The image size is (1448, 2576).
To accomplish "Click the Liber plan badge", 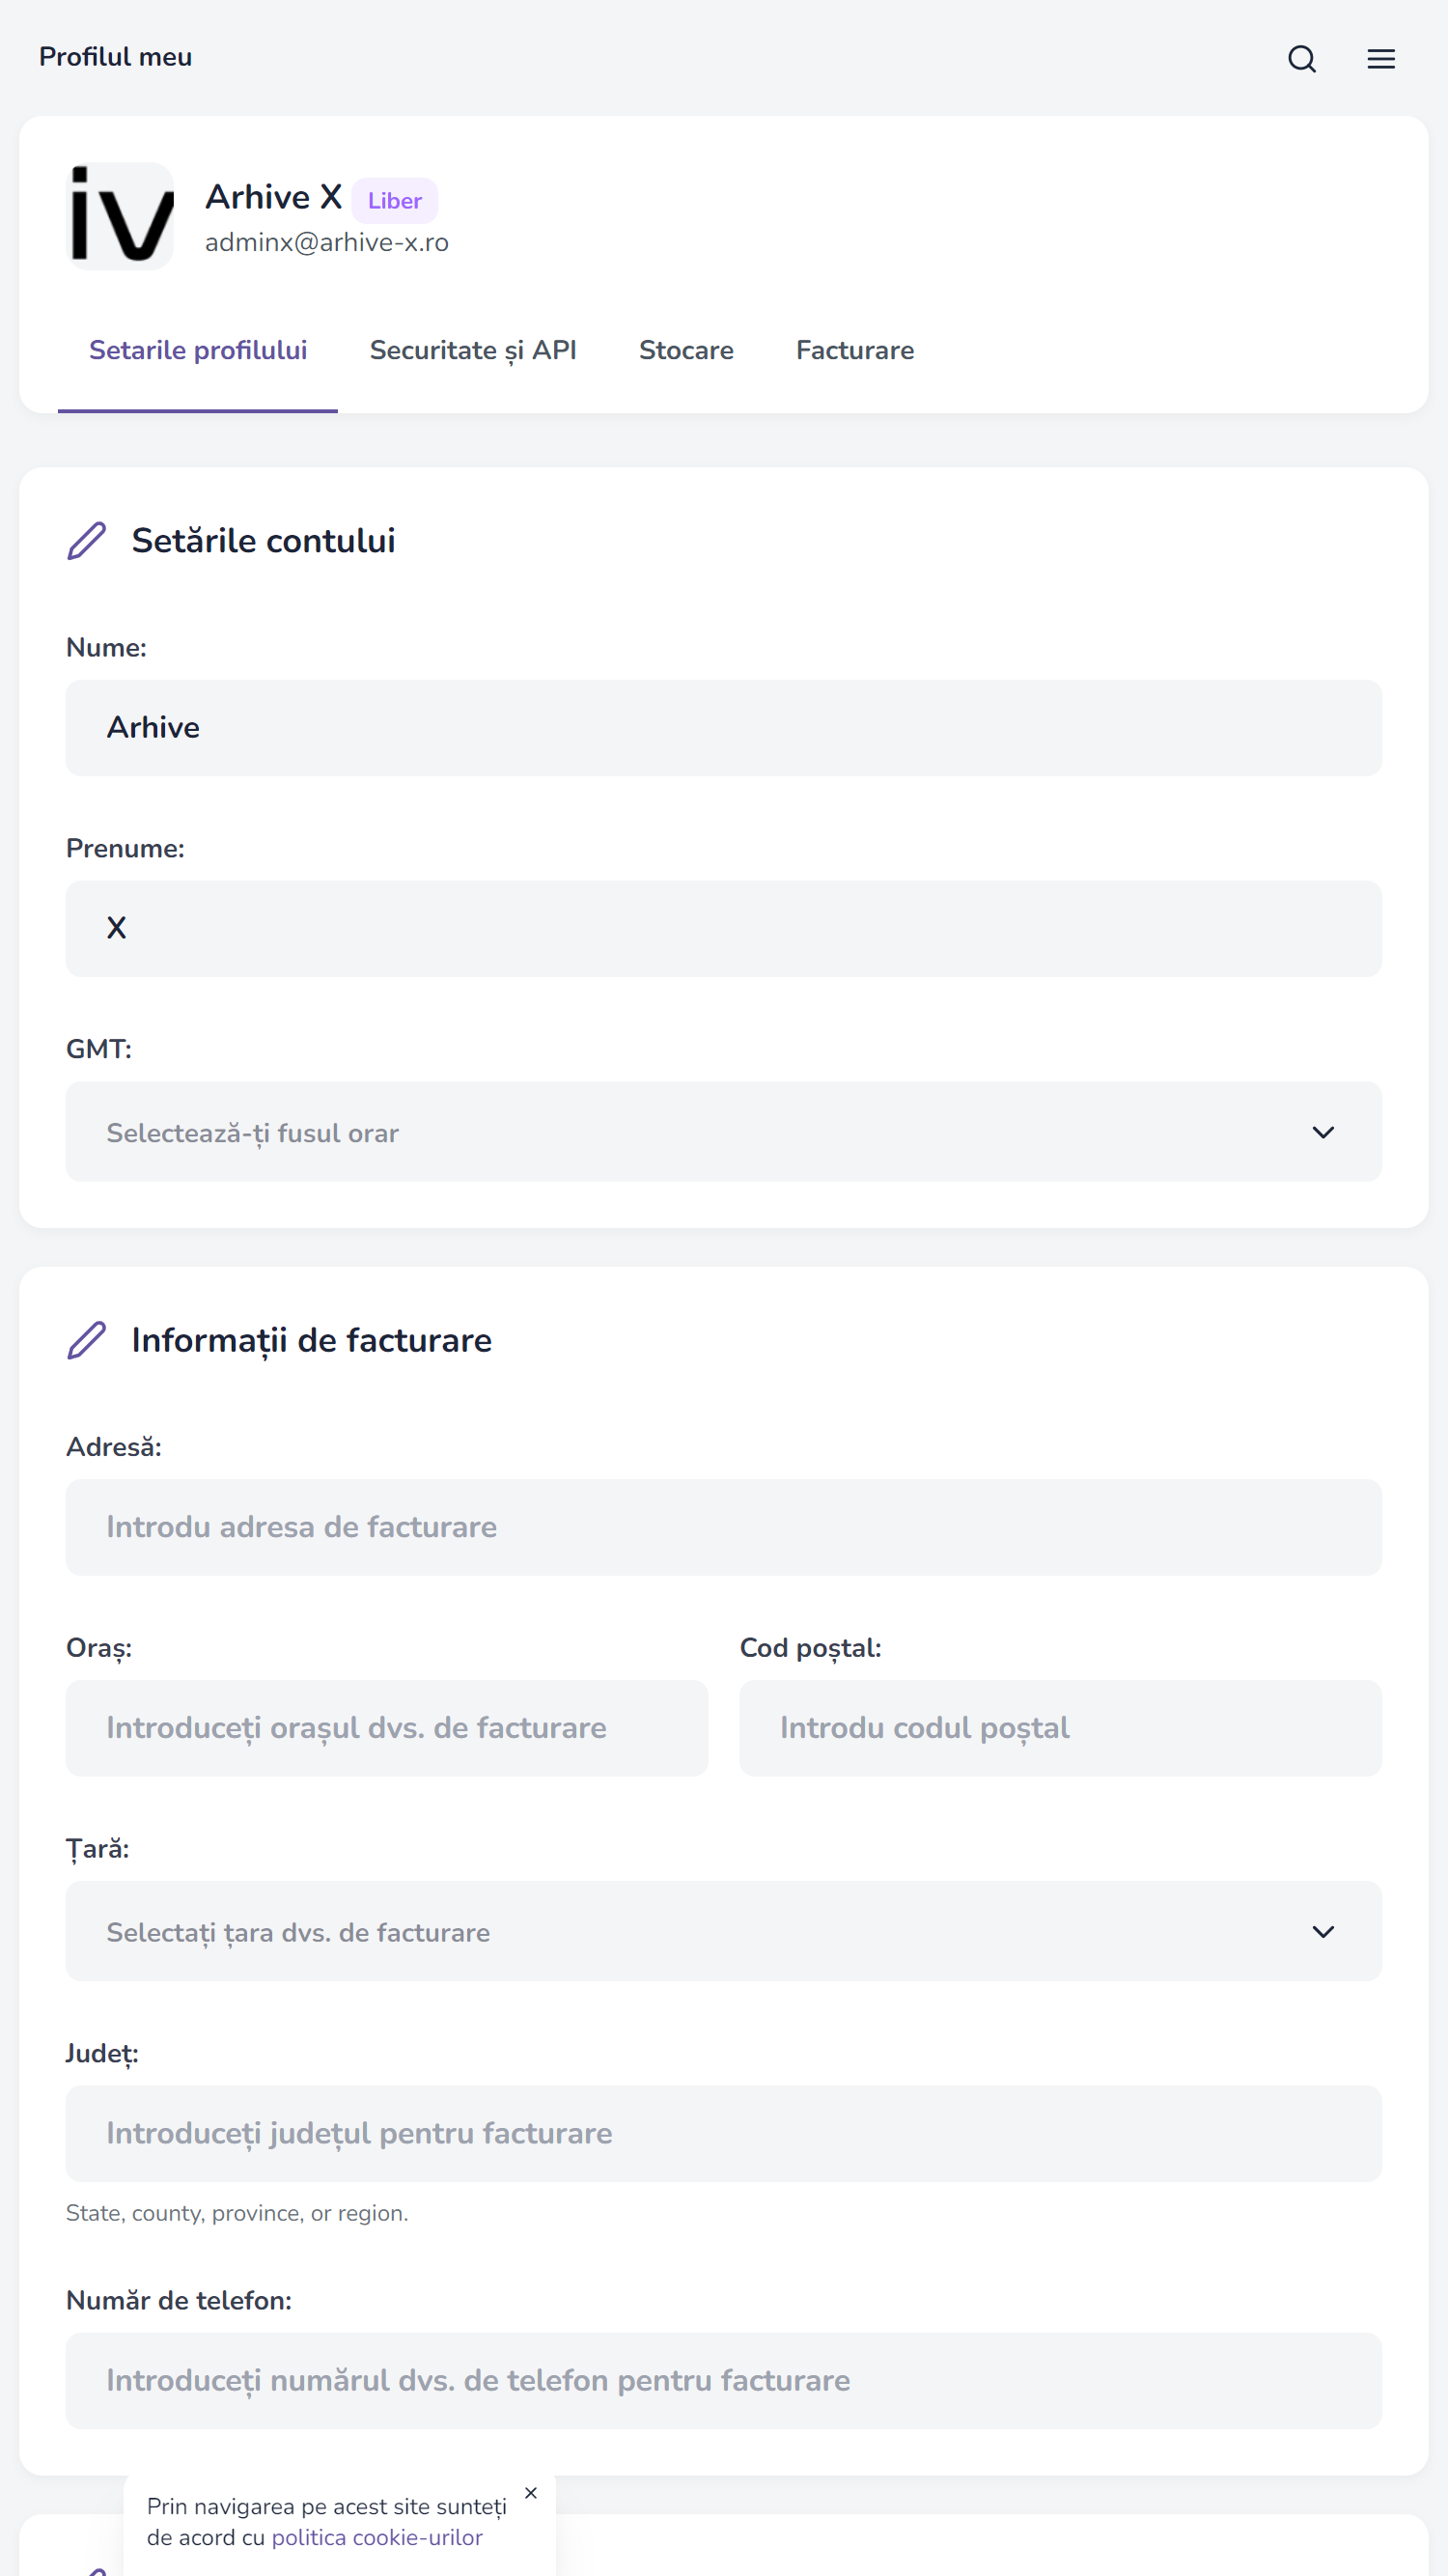I will (394, 201).
